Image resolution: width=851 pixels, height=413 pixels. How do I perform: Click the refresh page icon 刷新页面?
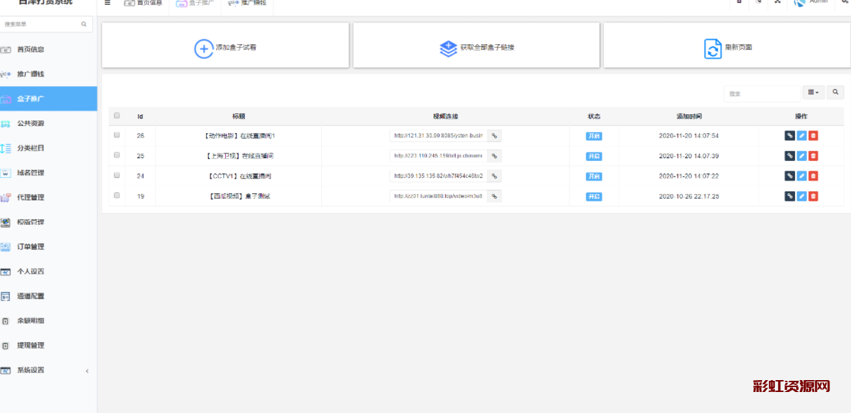(x=712, y=48)
